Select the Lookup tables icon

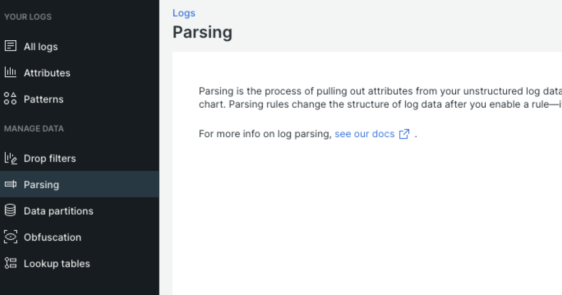coord(10,263)
